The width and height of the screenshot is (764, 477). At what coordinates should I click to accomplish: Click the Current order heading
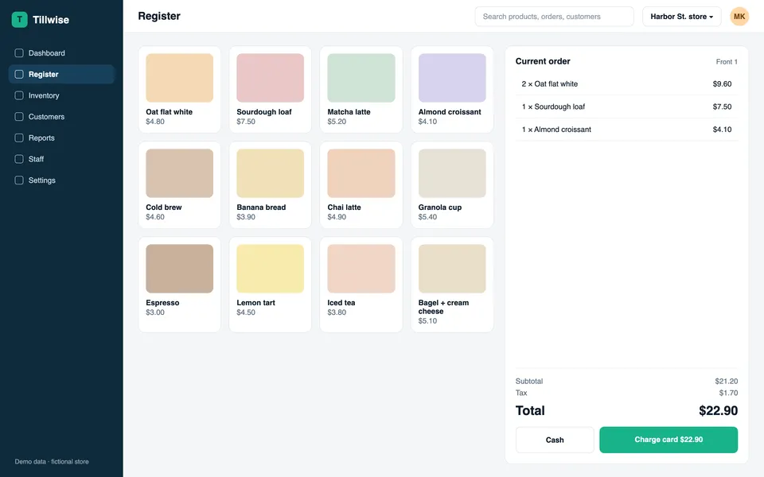coord(543,61)
